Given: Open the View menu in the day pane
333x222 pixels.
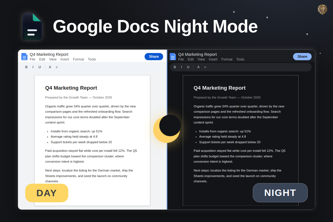Looking at the screenshot, I should pyautogui.click(x=53, y=59).
